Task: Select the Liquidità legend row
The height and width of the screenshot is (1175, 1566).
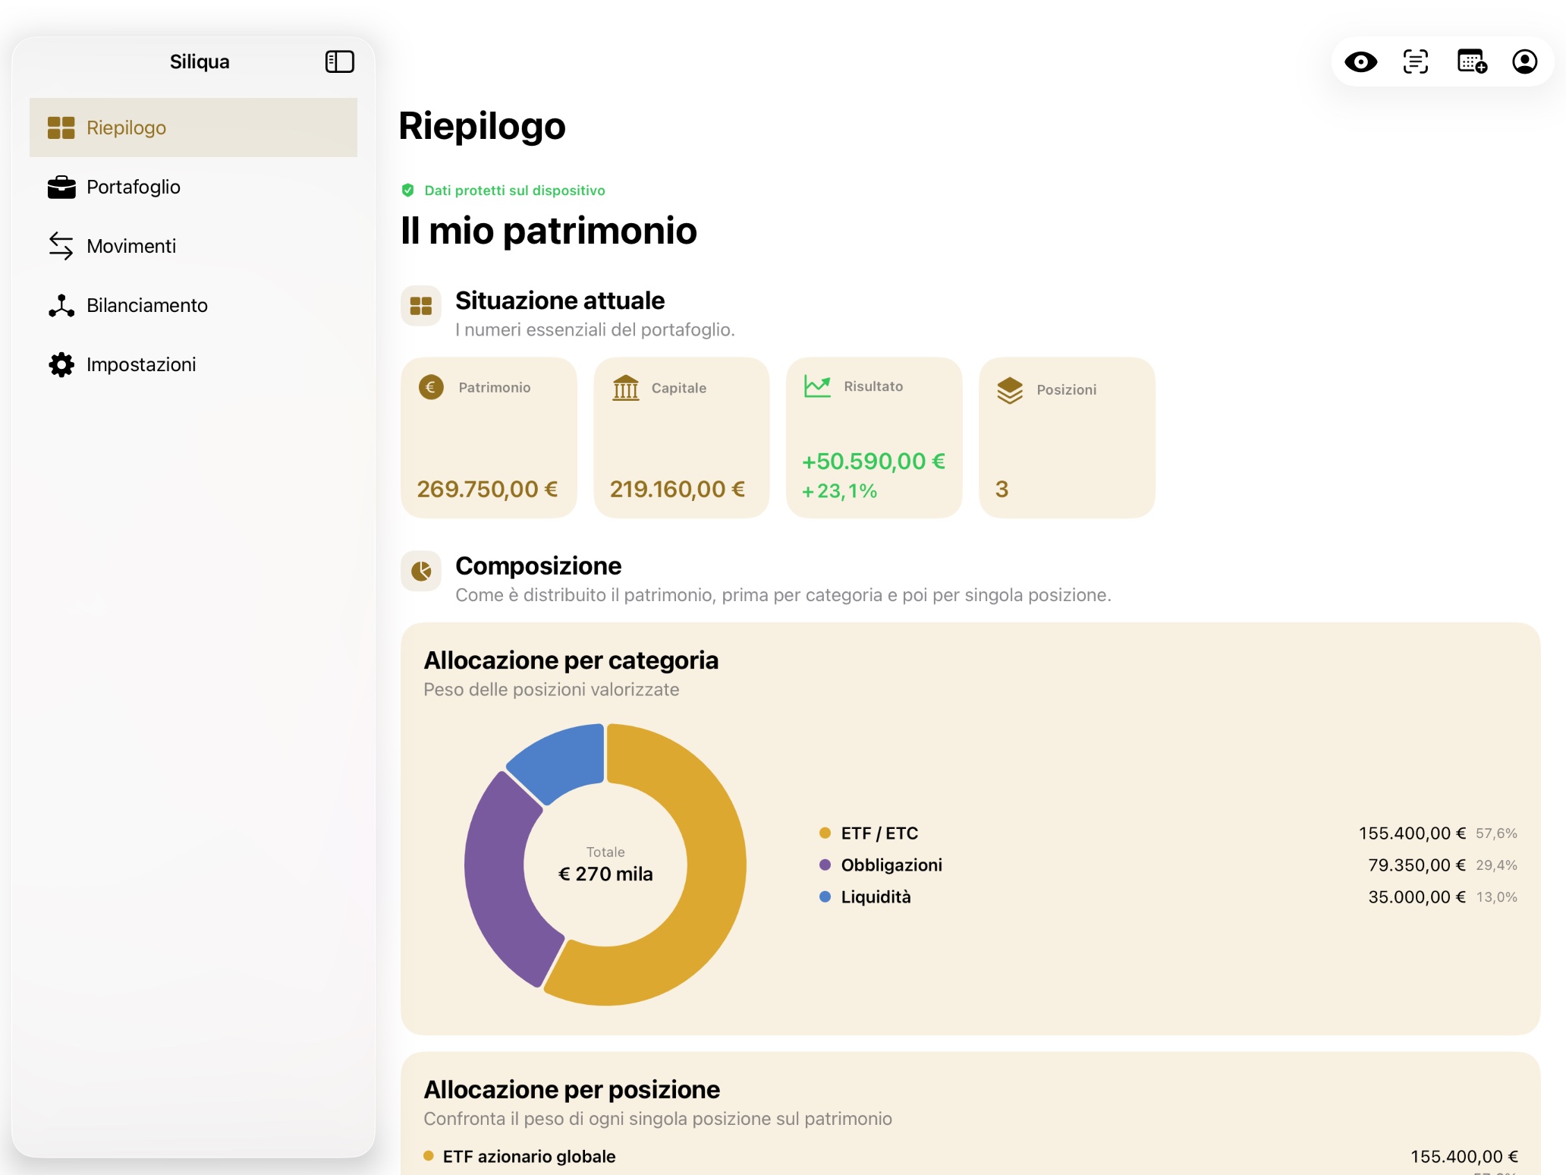Action: (x=1168, y=897)
